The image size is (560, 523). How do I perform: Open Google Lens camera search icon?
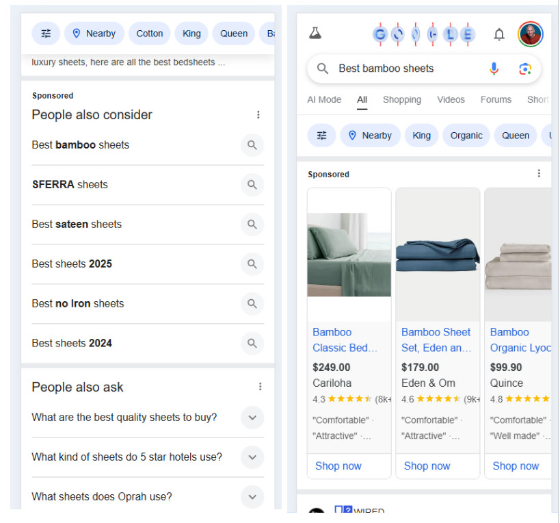pyautogui.click(x=524, y=68)
